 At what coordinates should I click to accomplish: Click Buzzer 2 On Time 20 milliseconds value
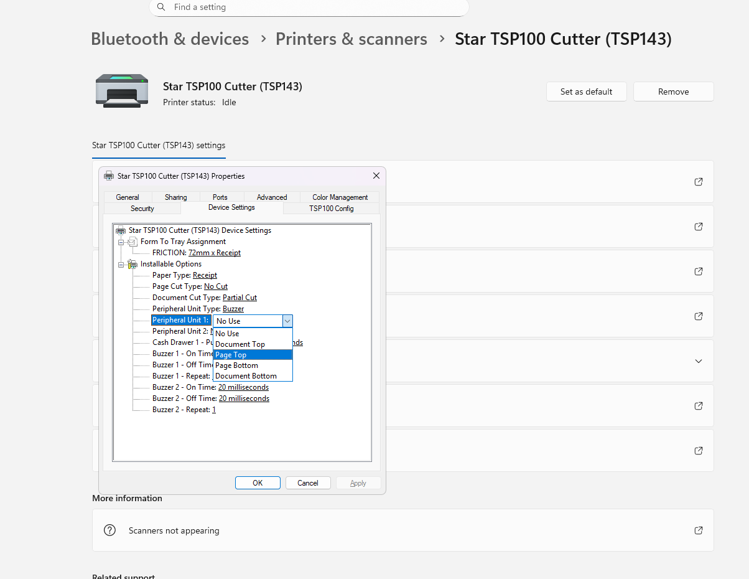[x=244, y=387]
